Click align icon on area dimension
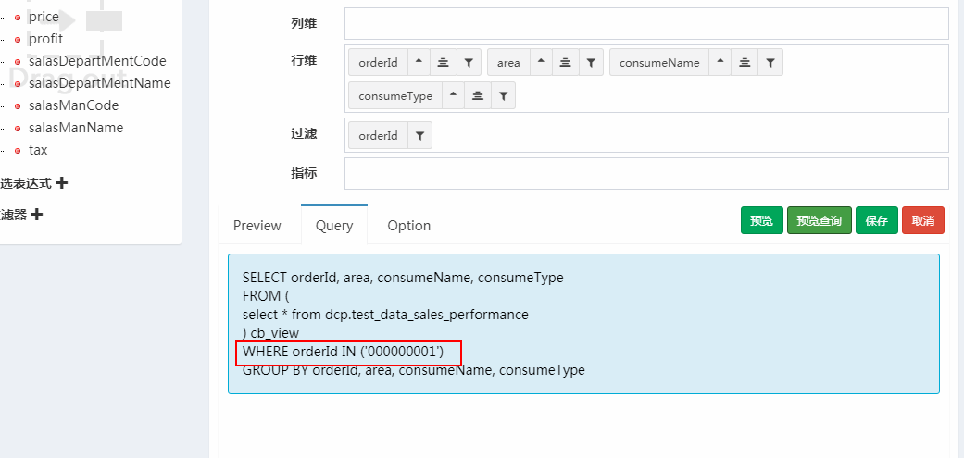This screenshot has width=964, height=458. point(565,62)
